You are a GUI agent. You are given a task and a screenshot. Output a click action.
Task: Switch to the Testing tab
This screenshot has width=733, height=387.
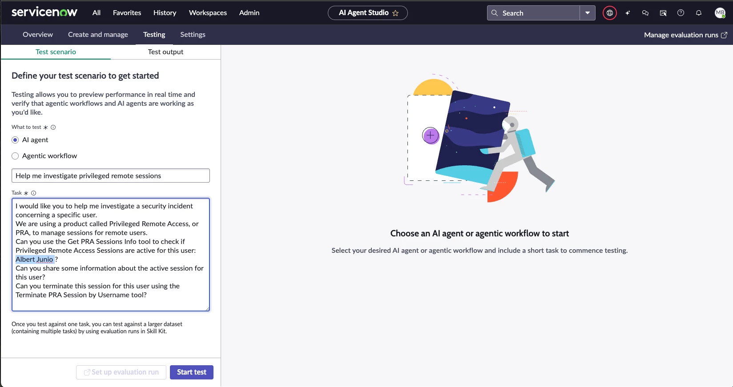(x=154, y=35)
